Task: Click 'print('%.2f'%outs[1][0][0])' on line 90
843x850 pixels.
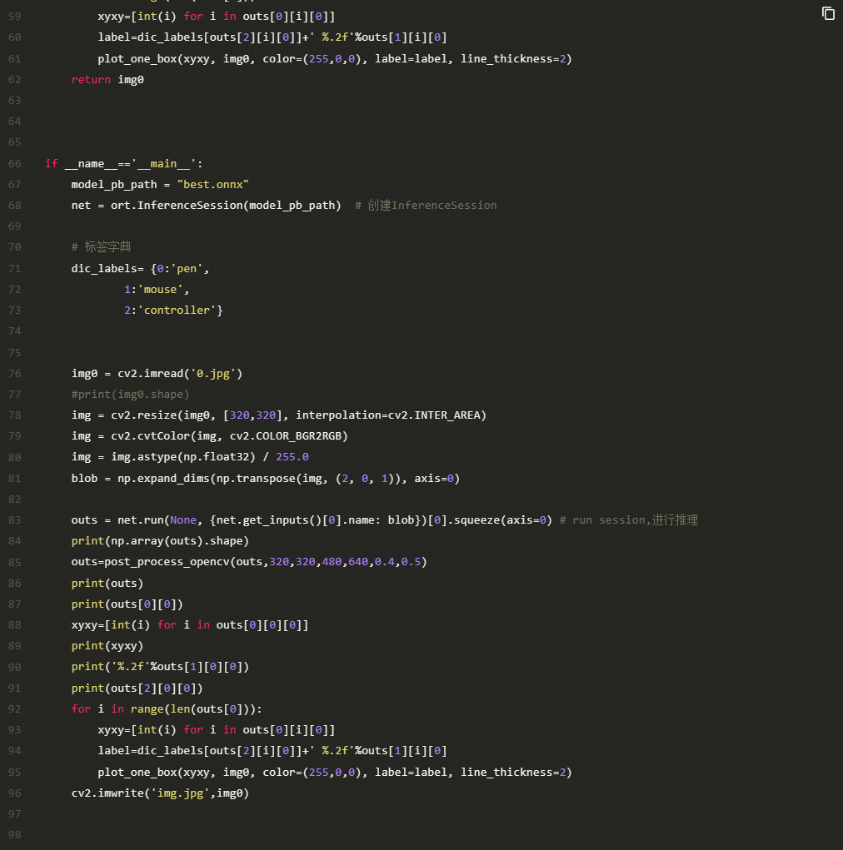Action: 160,668
